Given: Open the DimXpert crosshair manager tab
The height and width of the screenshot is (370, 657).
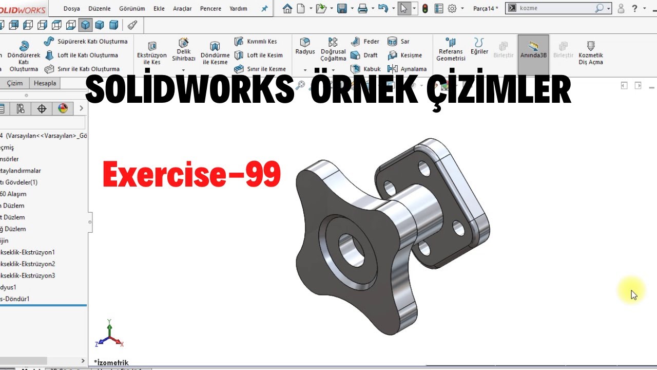Looking at the screenshot, I should (42, 108).
